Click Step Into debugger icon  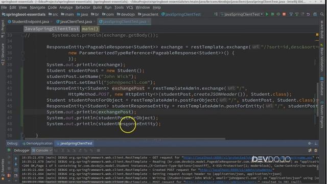click(x=68, y=150)
